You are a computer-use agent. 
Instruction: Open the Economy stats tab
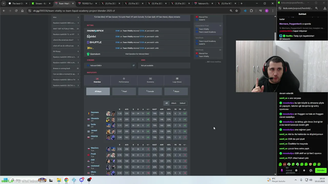(150, 80)
